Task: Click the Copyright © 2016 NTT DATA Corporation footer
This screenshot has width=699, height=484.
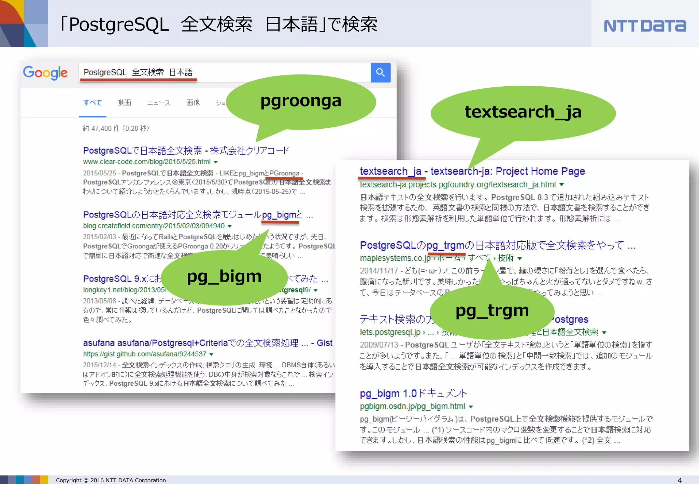Action: pyautogui.click(x=111, y=480)
